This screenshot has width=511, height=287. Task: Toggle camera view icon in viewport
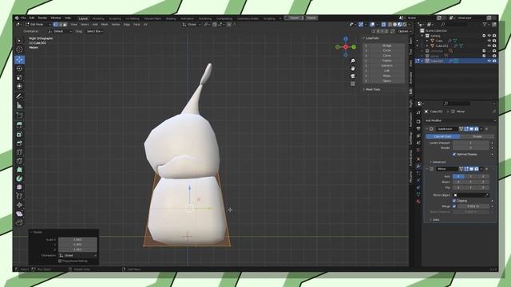click(x=353, y=77)
